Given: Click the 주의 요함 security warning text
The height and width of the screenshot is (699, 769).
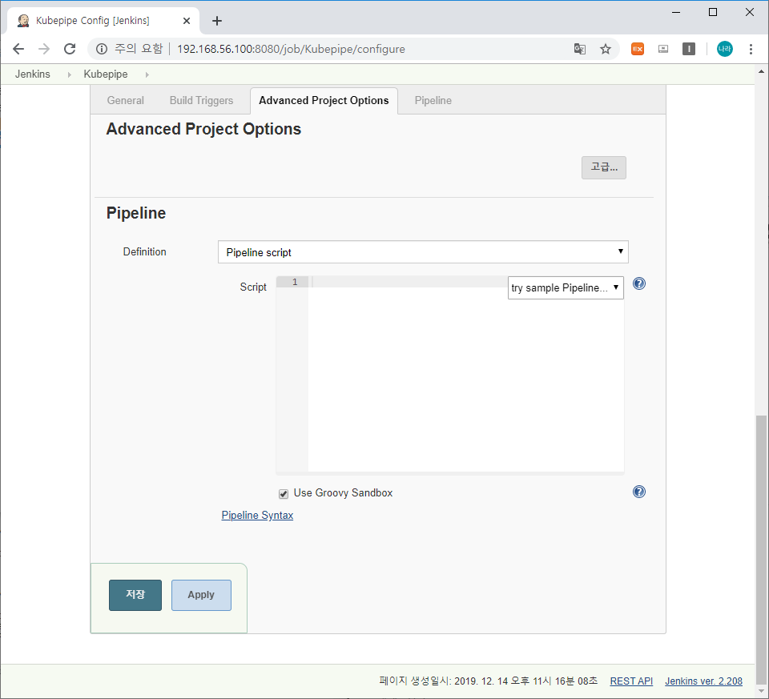Looking at the screenshot, I should point(139,49).
